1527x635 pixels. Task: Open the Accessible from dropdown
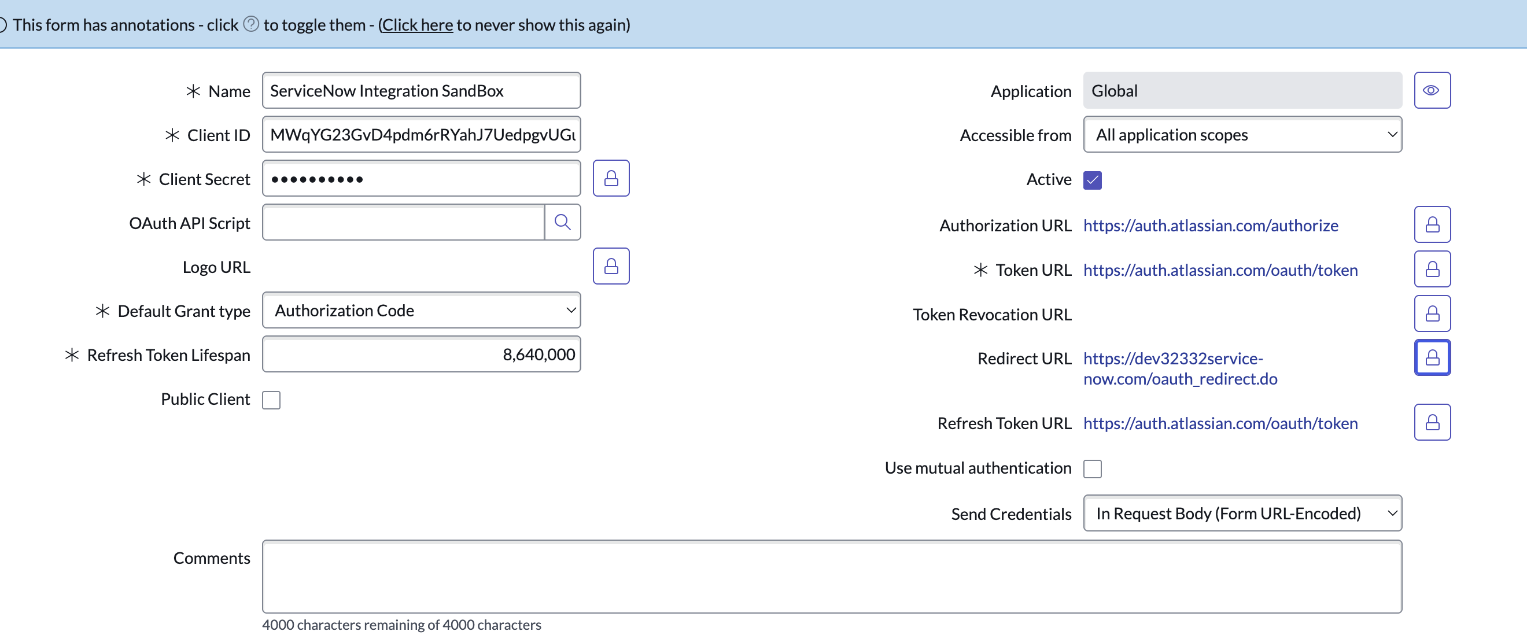[1242, 135]
